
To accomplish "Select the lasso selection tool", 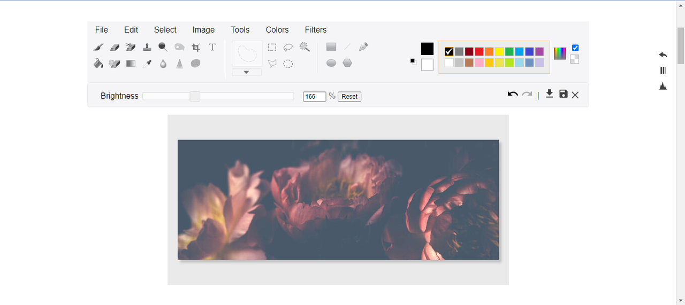I will [288, 47].
